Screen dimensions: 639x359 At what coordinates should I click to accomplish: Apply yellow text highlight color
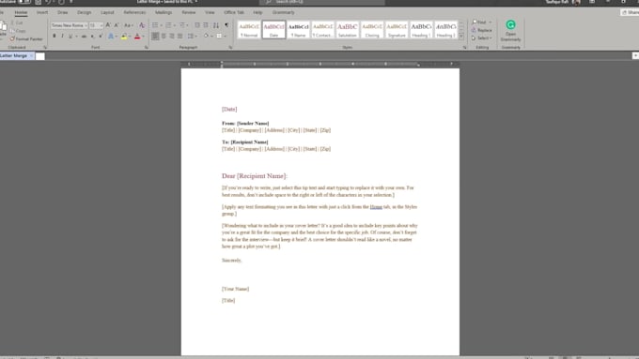pyautogui.click(x=124, y=37)
